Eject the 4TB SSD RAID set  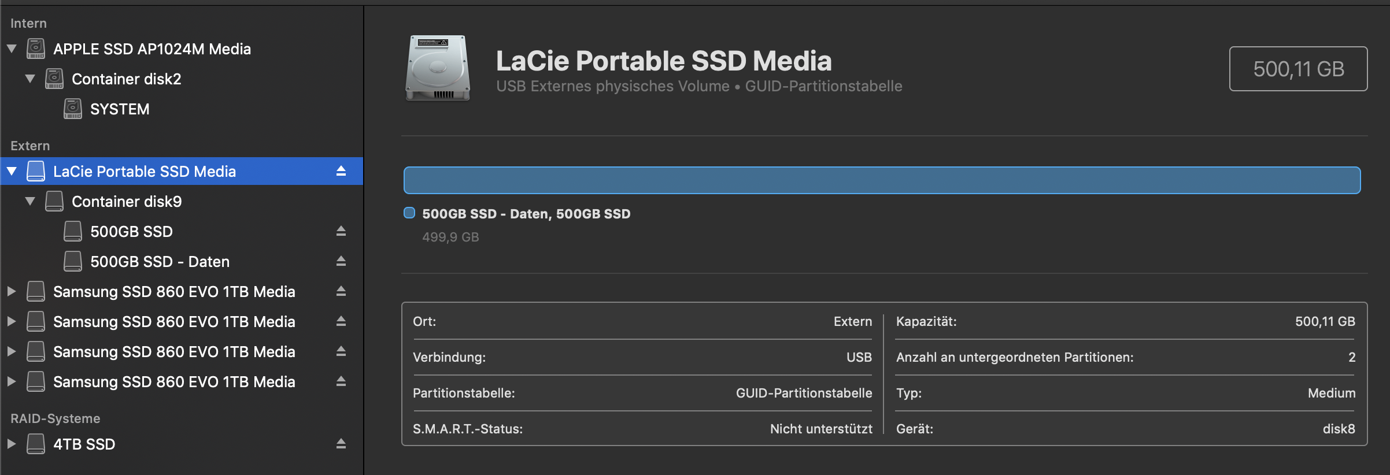click(x=341, y=444)
